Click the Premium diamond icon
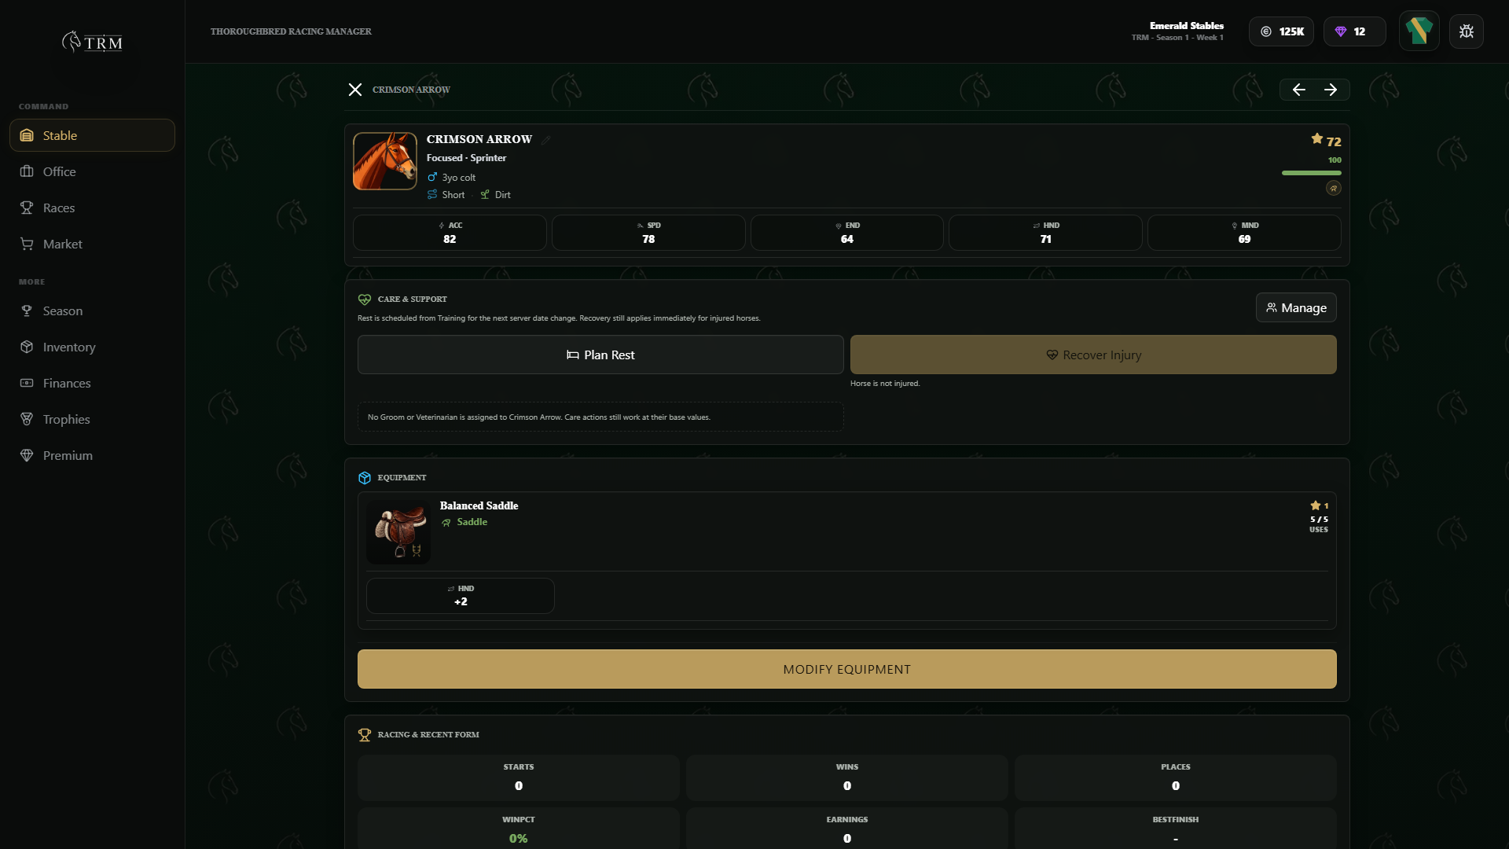 [x=27, y=455]
